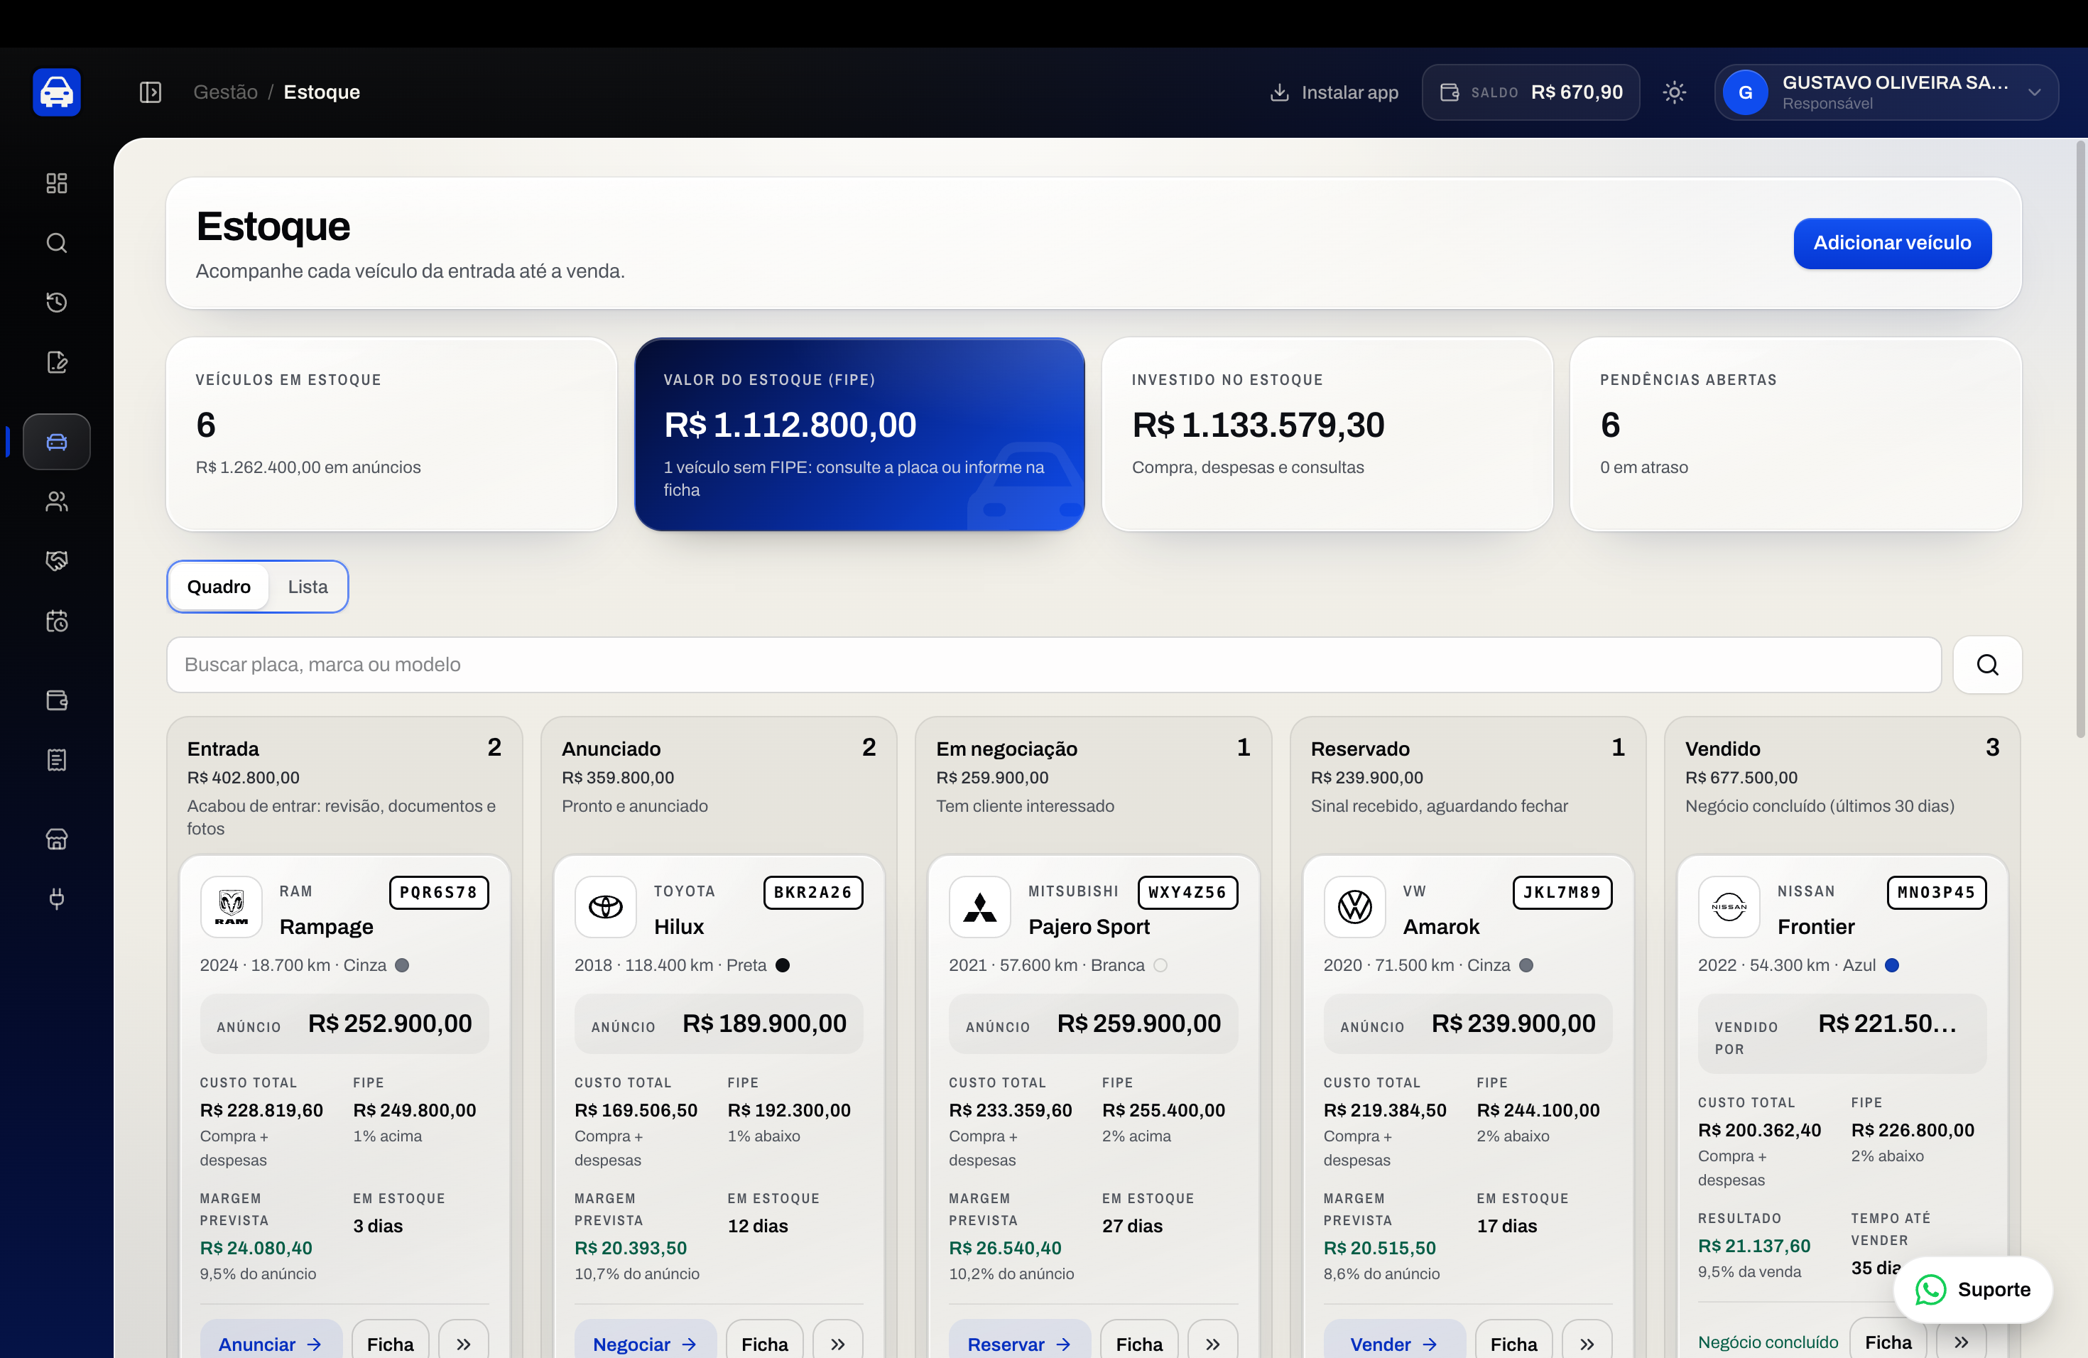
Task: Click the Valor do Estoque (FIPE) card
Action: tap(860, 434)
